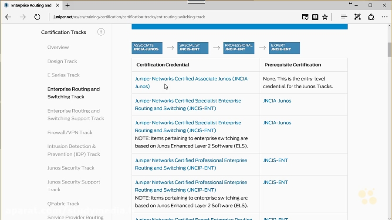Click the scrollbar up arrow

(389, 26)
